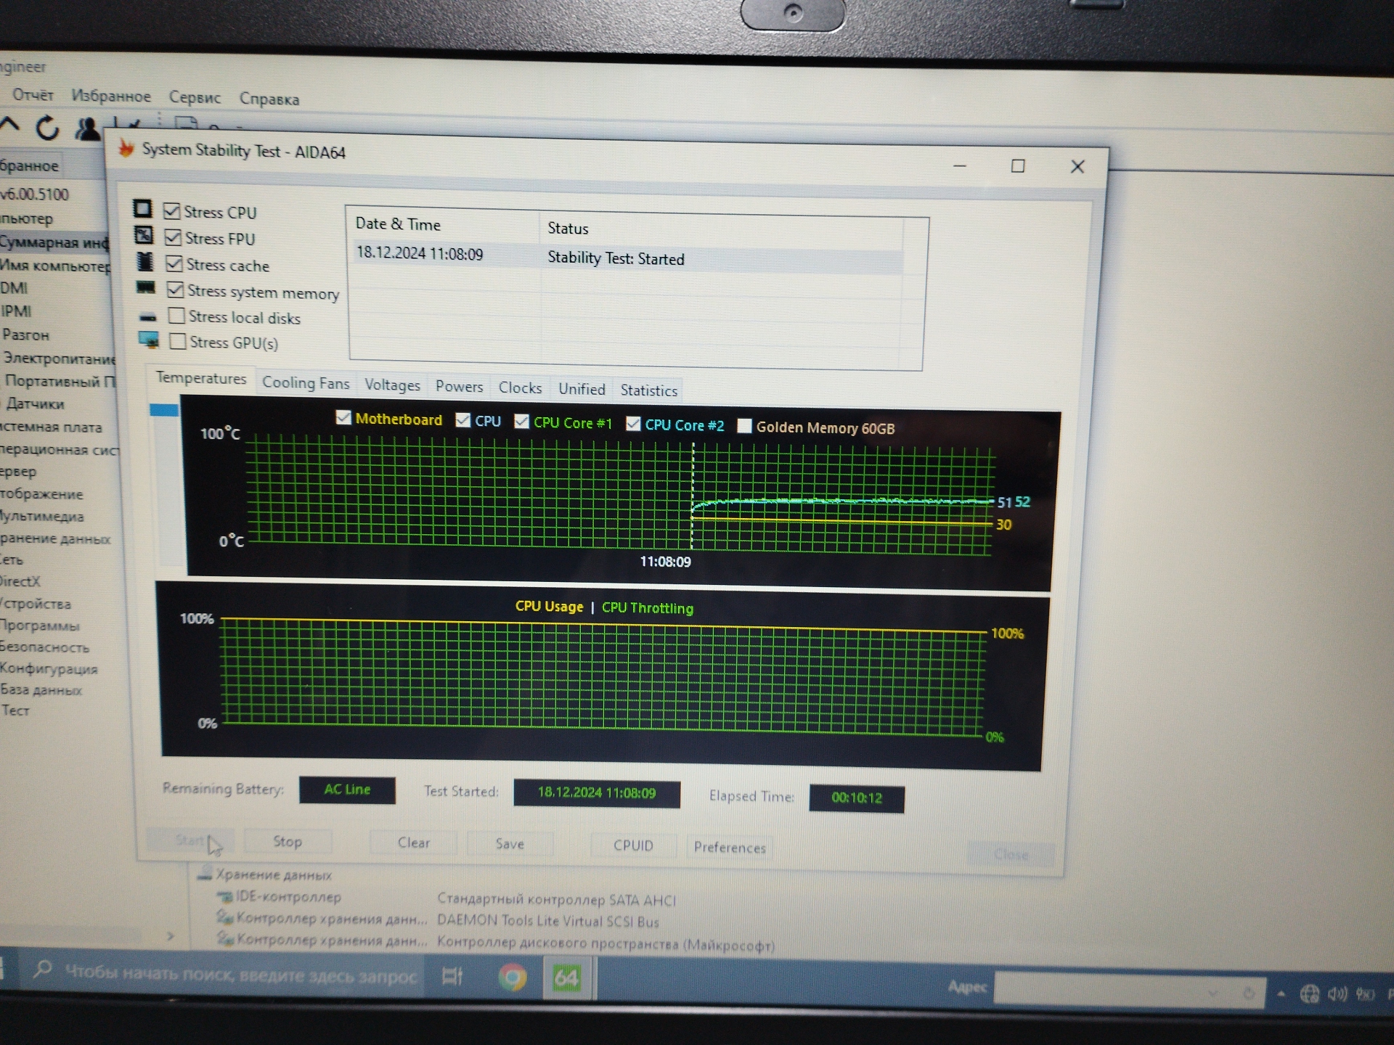Uncheck Stress cache option
This screenshot has width=1394, height=1045.
coord(174,263)
